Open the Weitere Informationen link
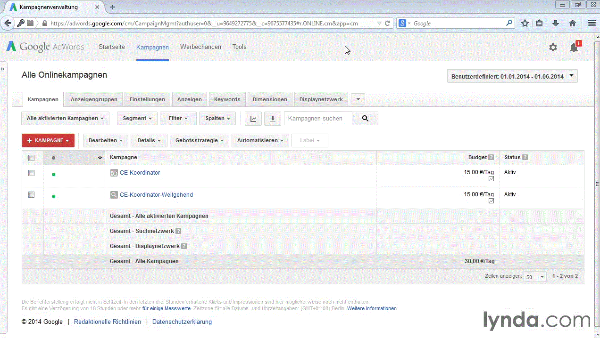600x338 pixels. point(372,309)
